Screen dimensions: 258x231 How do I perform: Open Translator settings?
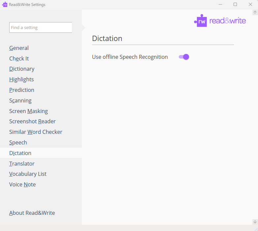[22, 164]
